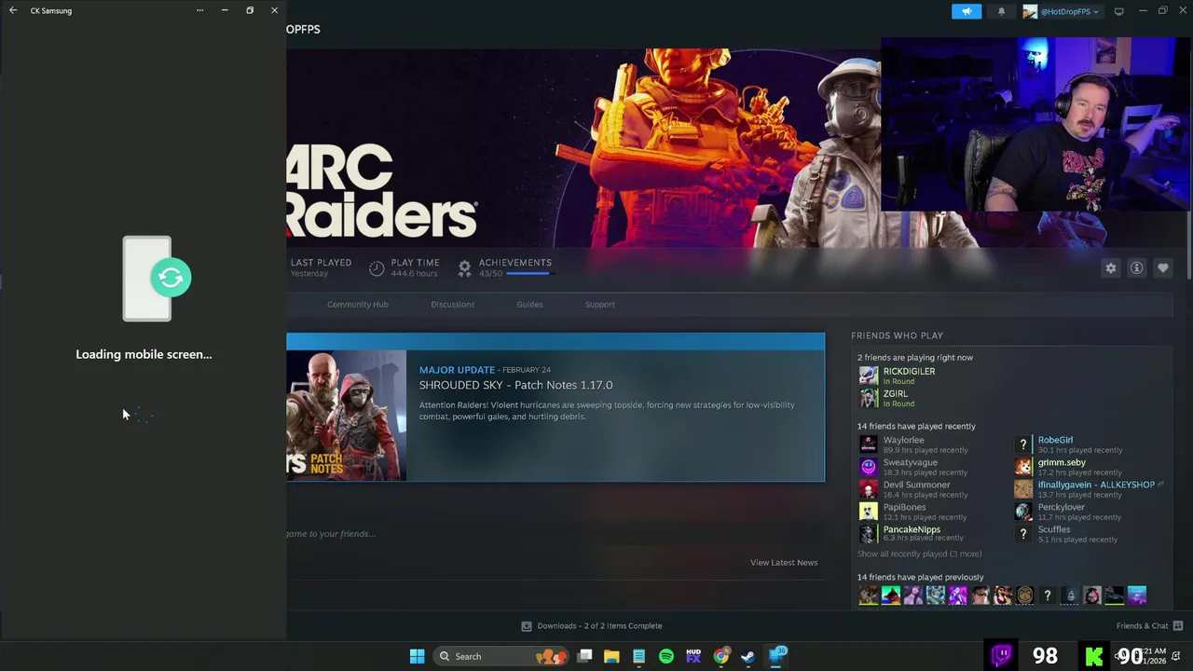Click PapiBones friend entry

click(913, 512)
